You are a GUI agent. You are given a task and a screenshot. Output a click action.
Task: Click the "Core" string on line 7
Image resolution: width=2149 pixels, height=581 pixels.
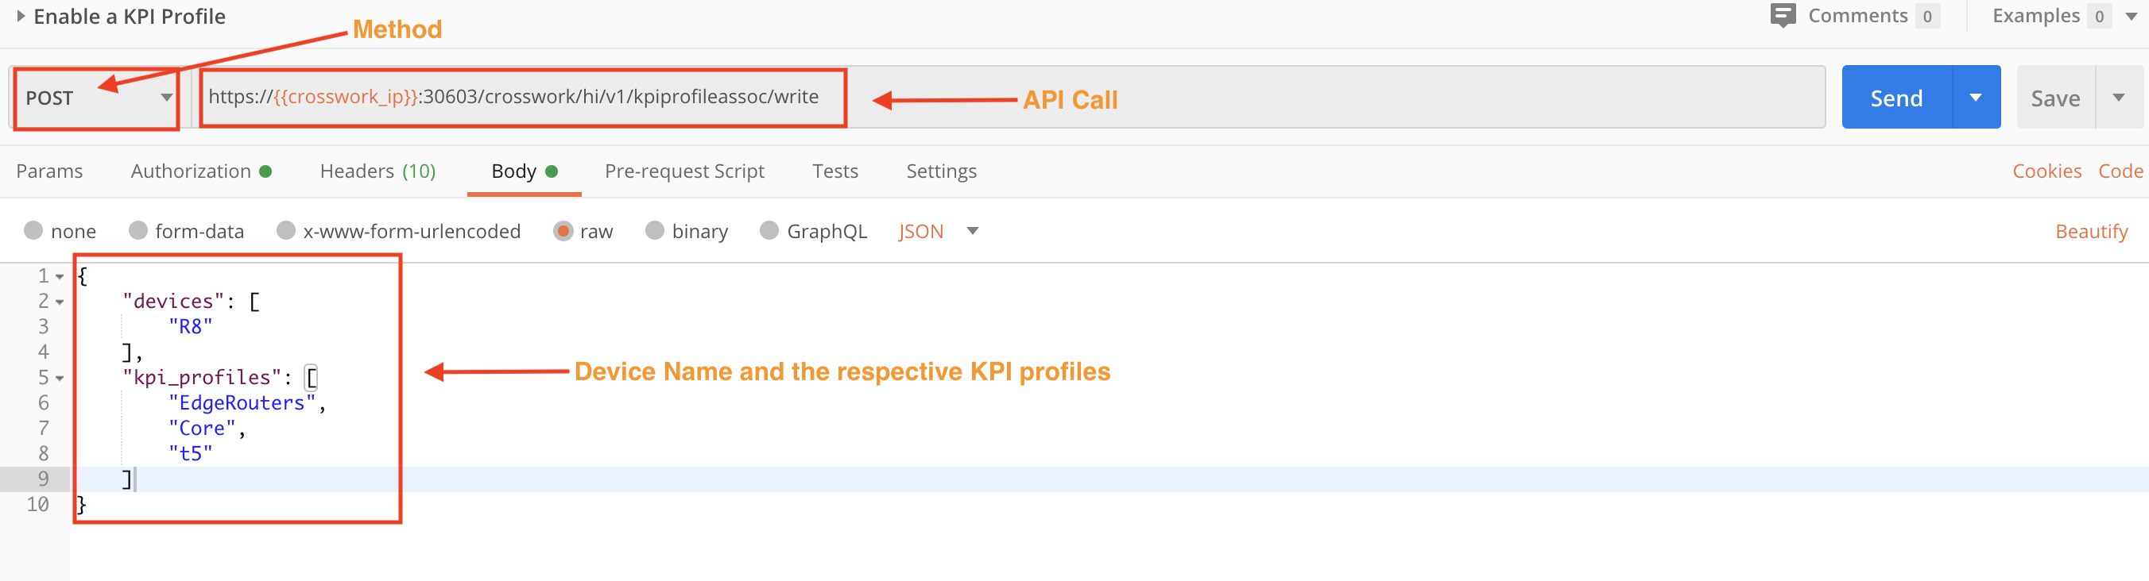coord(202,429)
